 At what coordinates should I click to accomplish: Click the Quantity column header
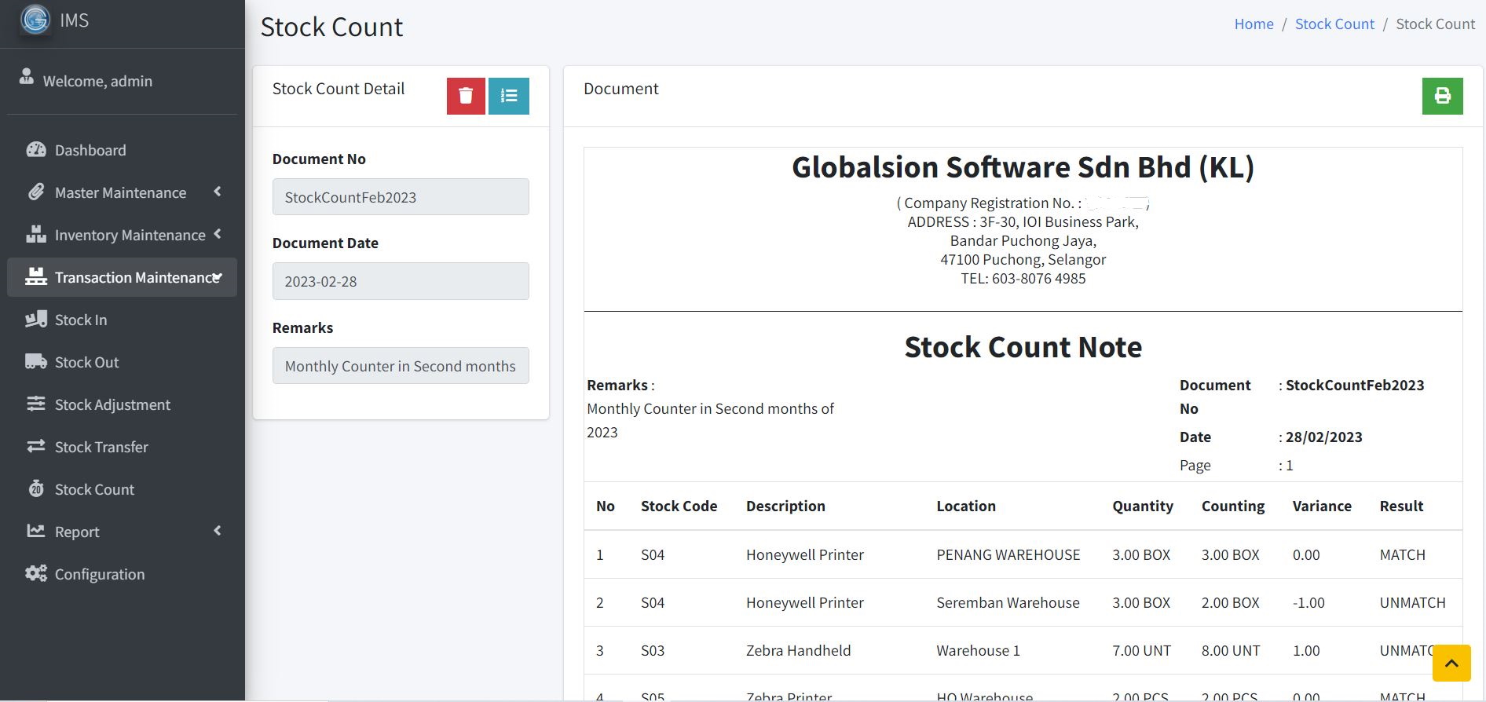coord(1143,506)
